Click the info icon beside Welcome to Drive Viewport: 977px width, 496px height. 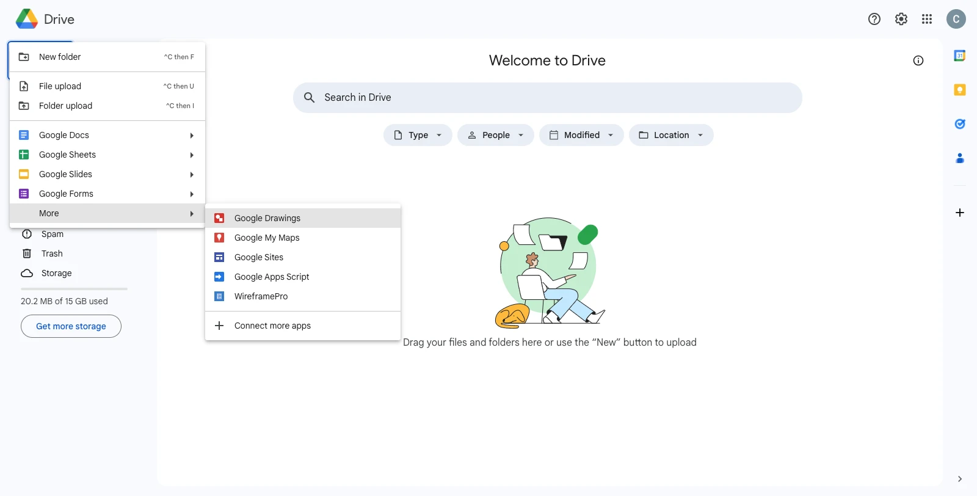918,60
